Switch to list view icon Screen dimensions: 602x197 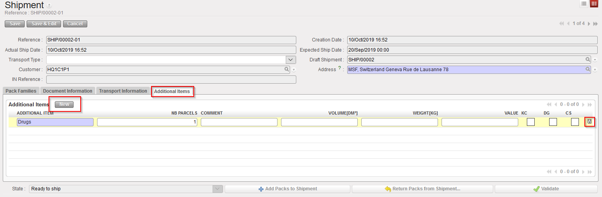click(584, 4)
